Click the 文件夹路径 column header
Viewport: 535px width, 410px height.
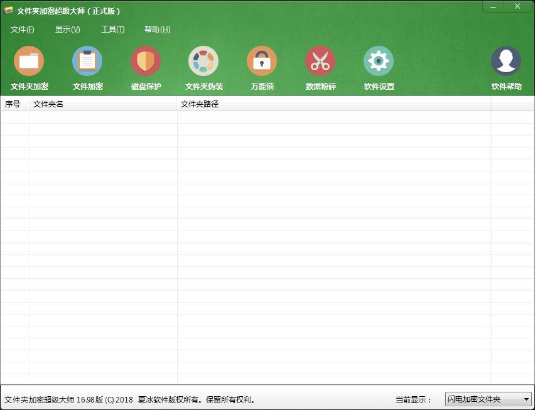(x=198, y=104)
